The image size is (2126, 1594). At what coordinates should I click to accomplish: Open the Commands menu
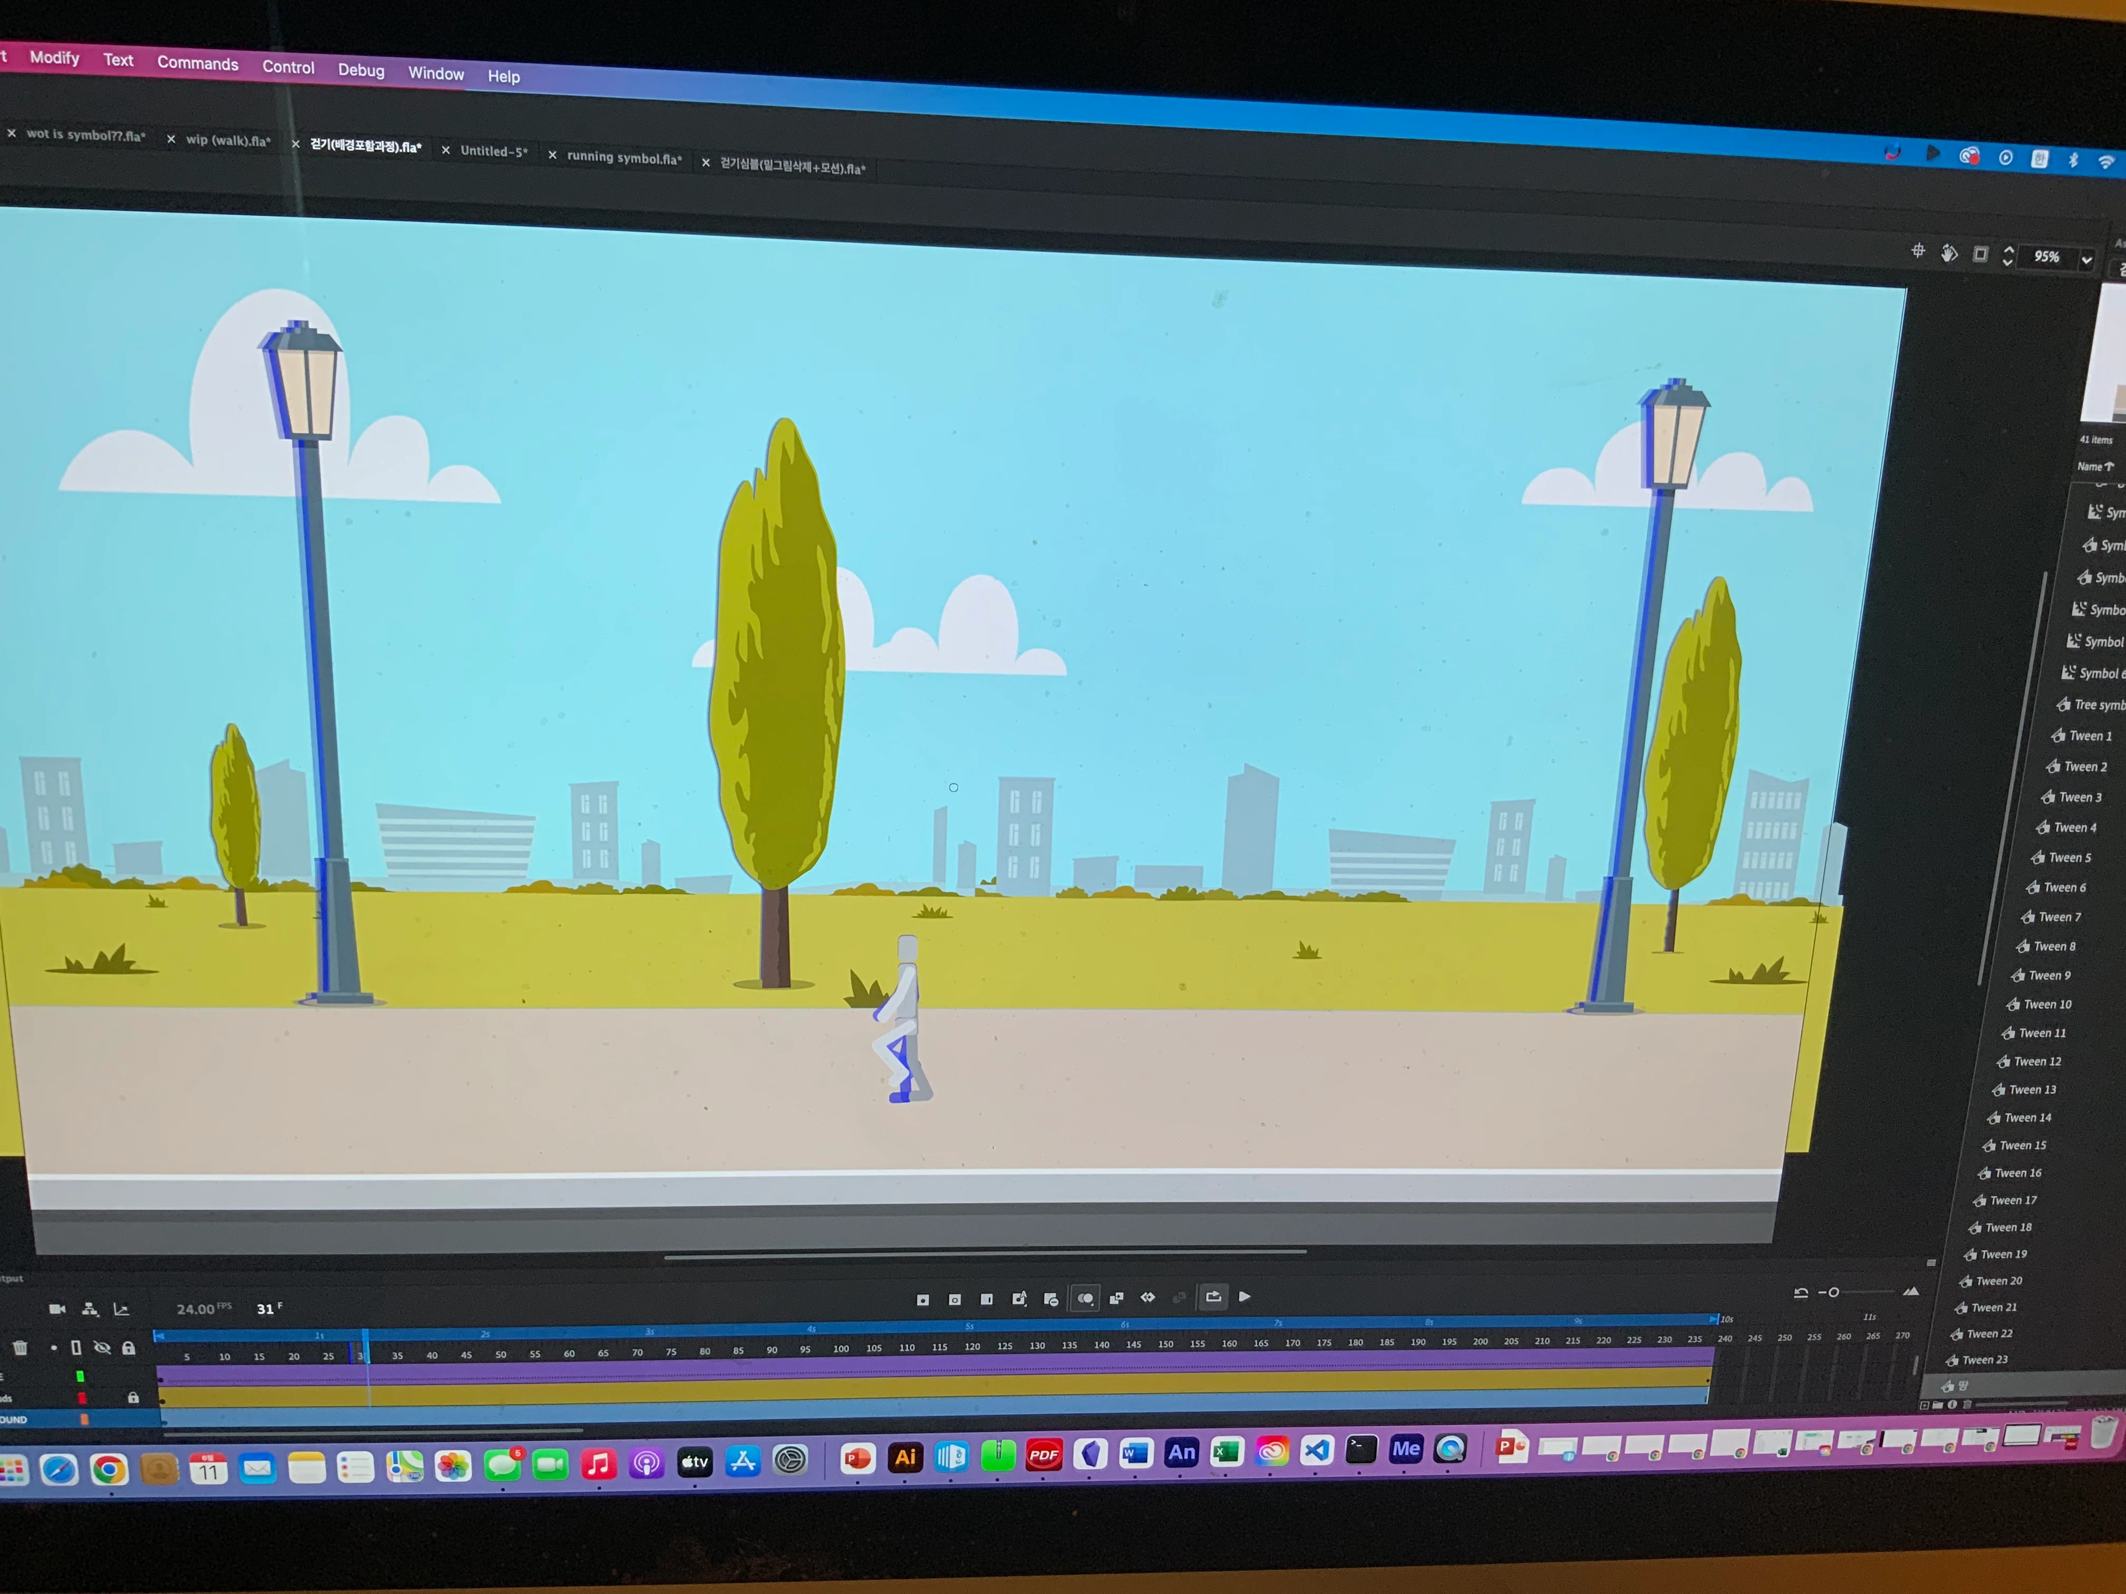(x=197, y=63)
